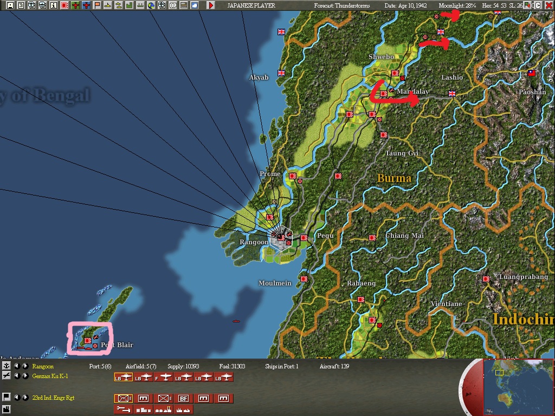Click the 'Airfield: 5(7)' value
Viewport: 555px width, 416px height.
coord(141,366)
